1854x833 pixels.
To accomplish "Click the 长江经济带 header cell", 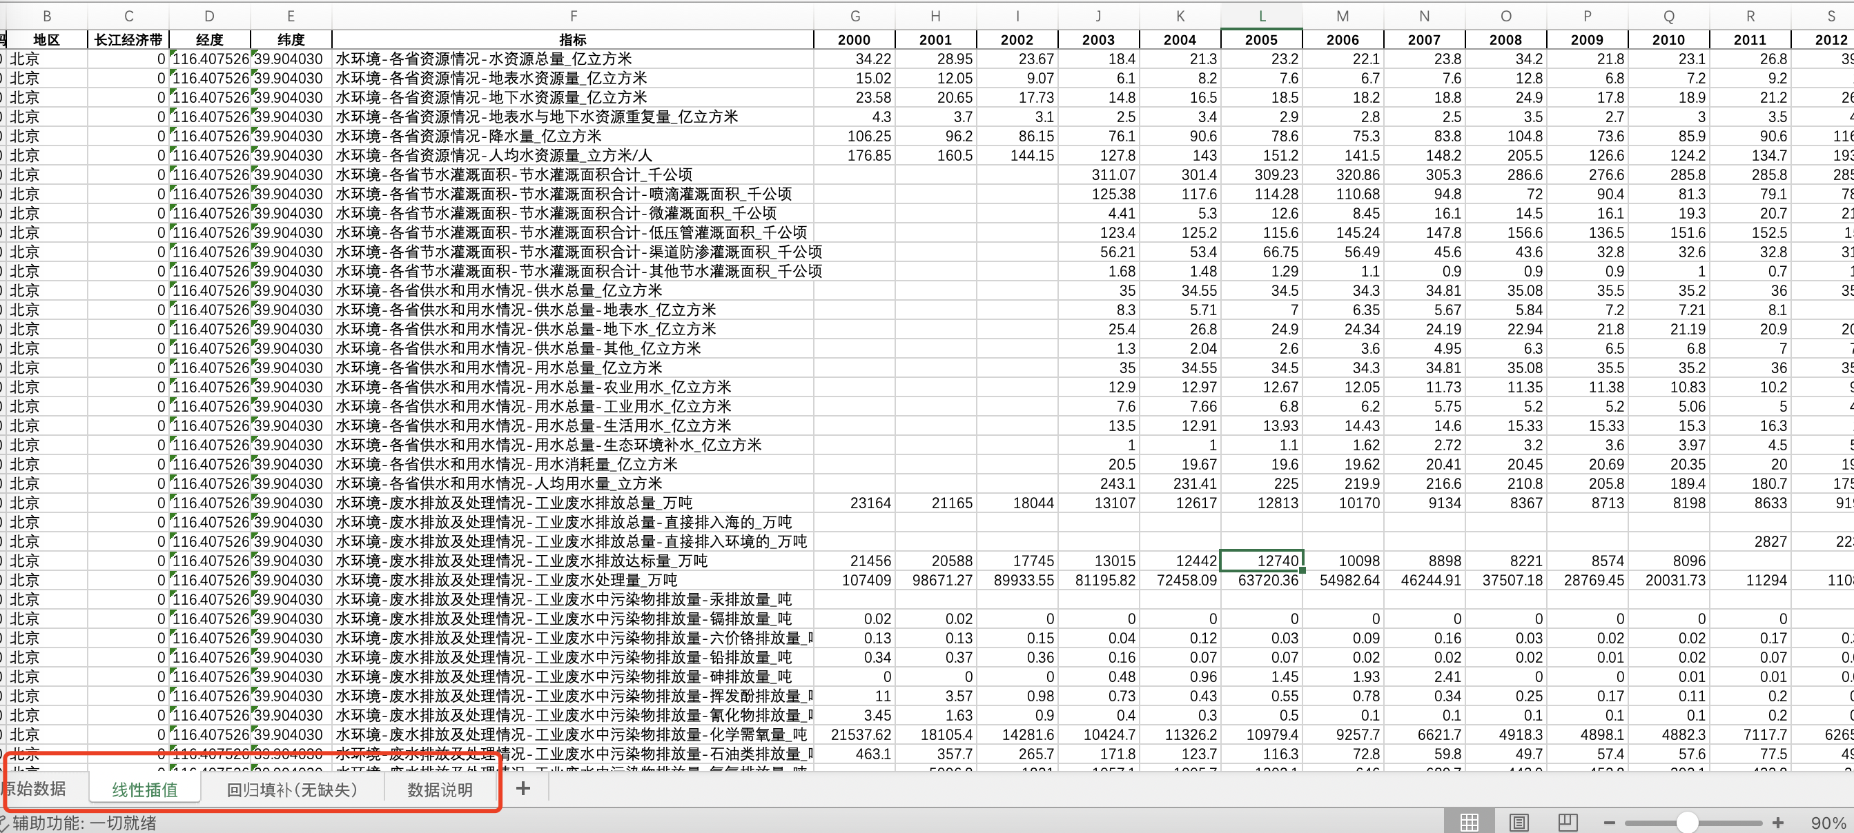I will pos(129,39).
